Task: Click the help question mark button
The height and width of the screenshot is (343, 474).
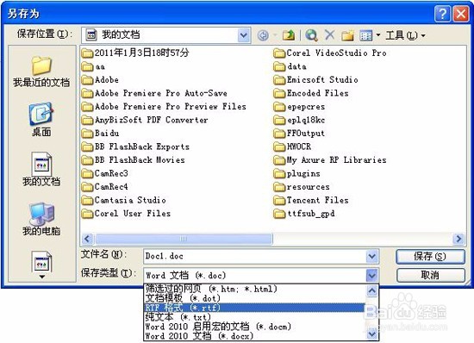Action: pos(442,14)
